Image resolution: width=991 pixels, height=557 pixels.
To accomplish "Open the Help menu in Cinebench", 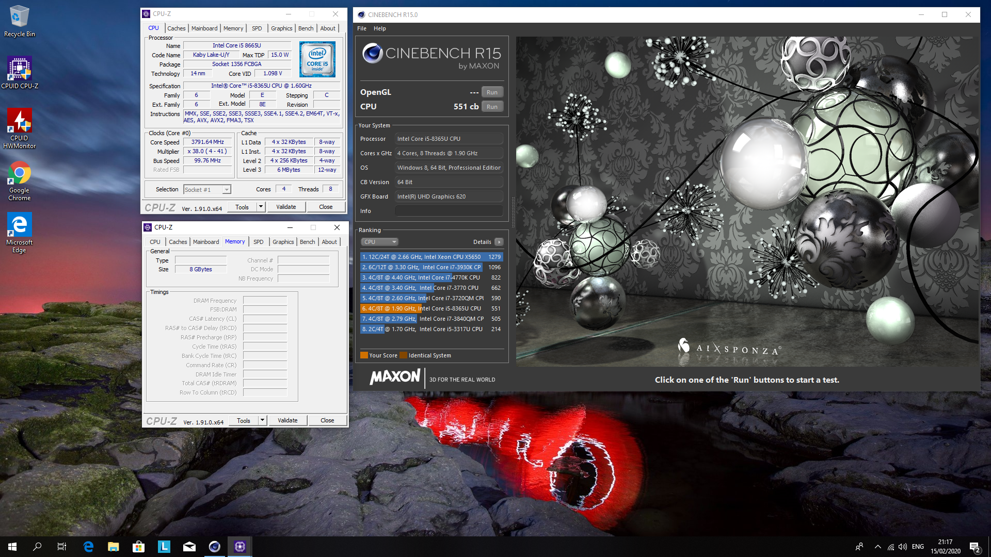I will click(380, 28).
